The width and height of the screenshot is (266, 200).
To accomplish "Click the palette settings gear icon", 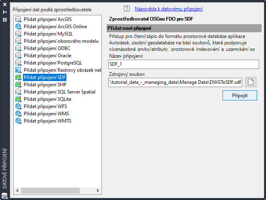I will tap(5, 20).
